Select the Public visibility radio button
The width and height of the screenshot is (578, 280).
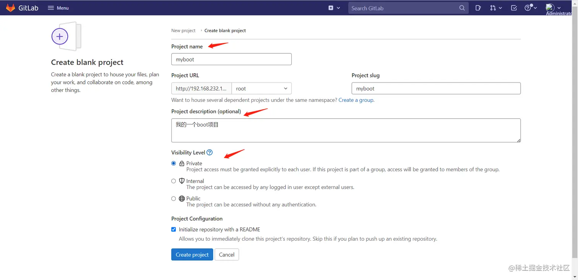tap(174, 199)
